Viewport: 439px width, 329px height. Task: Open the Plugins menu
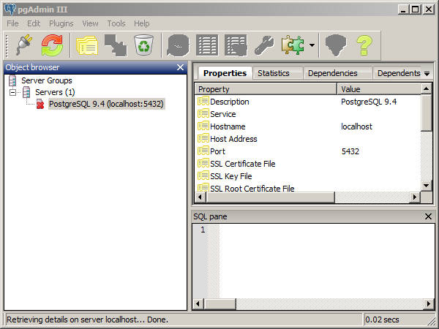tap(61, 23)
